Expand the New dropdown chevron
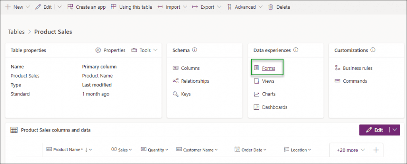 [28, 7]
